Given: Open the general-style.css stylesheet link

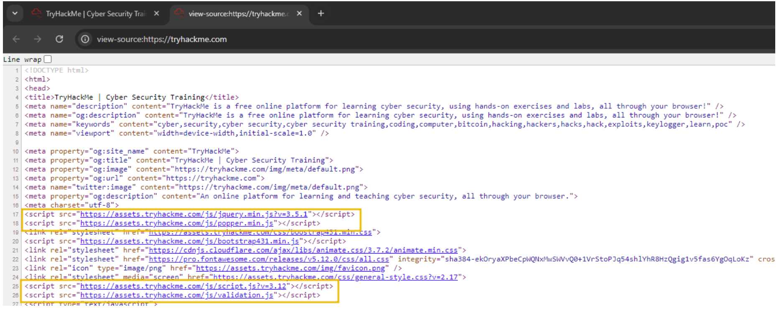Looking at the screenshot, I should (336, 277).
